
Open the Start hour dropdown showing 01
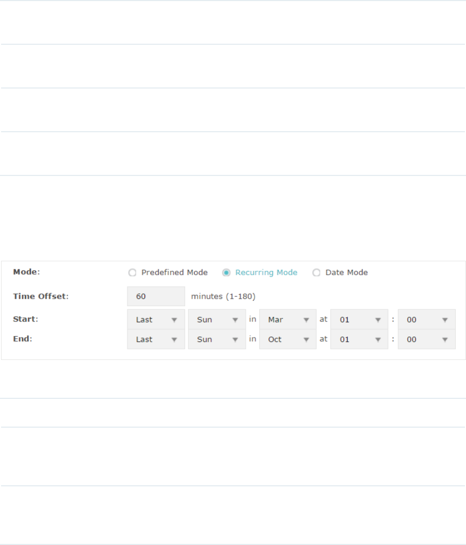[359, 319]
